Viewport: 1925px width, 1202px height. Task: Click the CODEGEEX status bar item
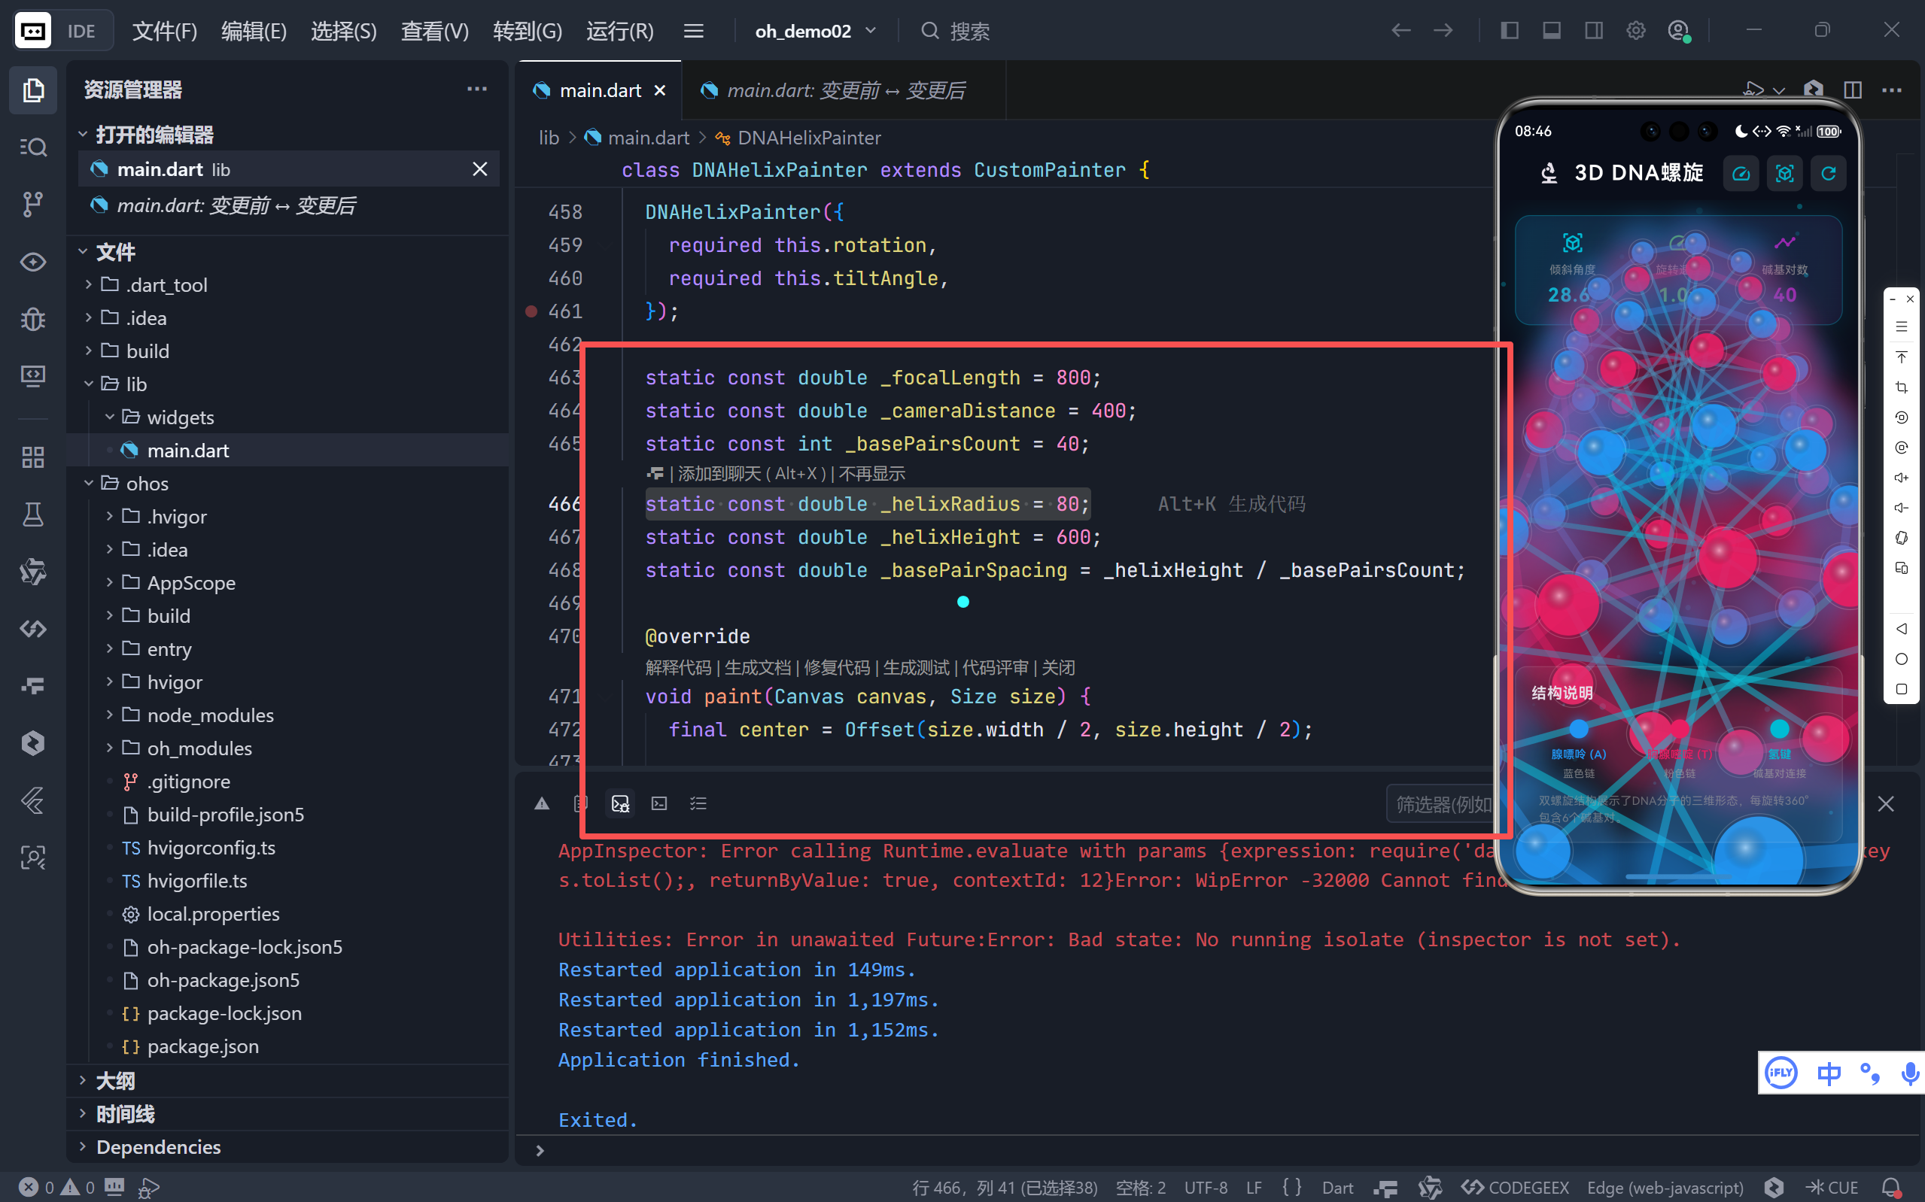pyautogui.click(x=1516, y=1187)
